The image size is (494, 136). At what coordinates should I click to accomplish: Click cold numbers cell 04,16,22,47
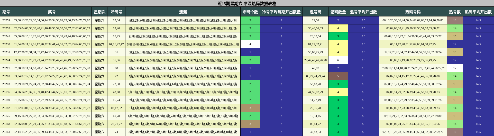(116, 44)
